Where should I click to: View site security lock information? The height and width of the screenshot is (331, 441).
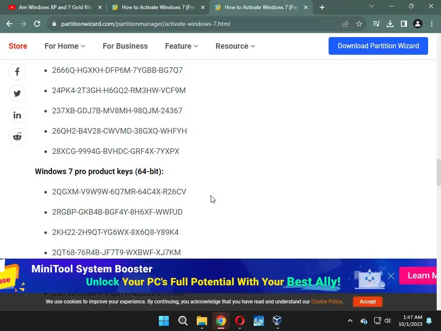pyautogui.click(x=54, y=24)
